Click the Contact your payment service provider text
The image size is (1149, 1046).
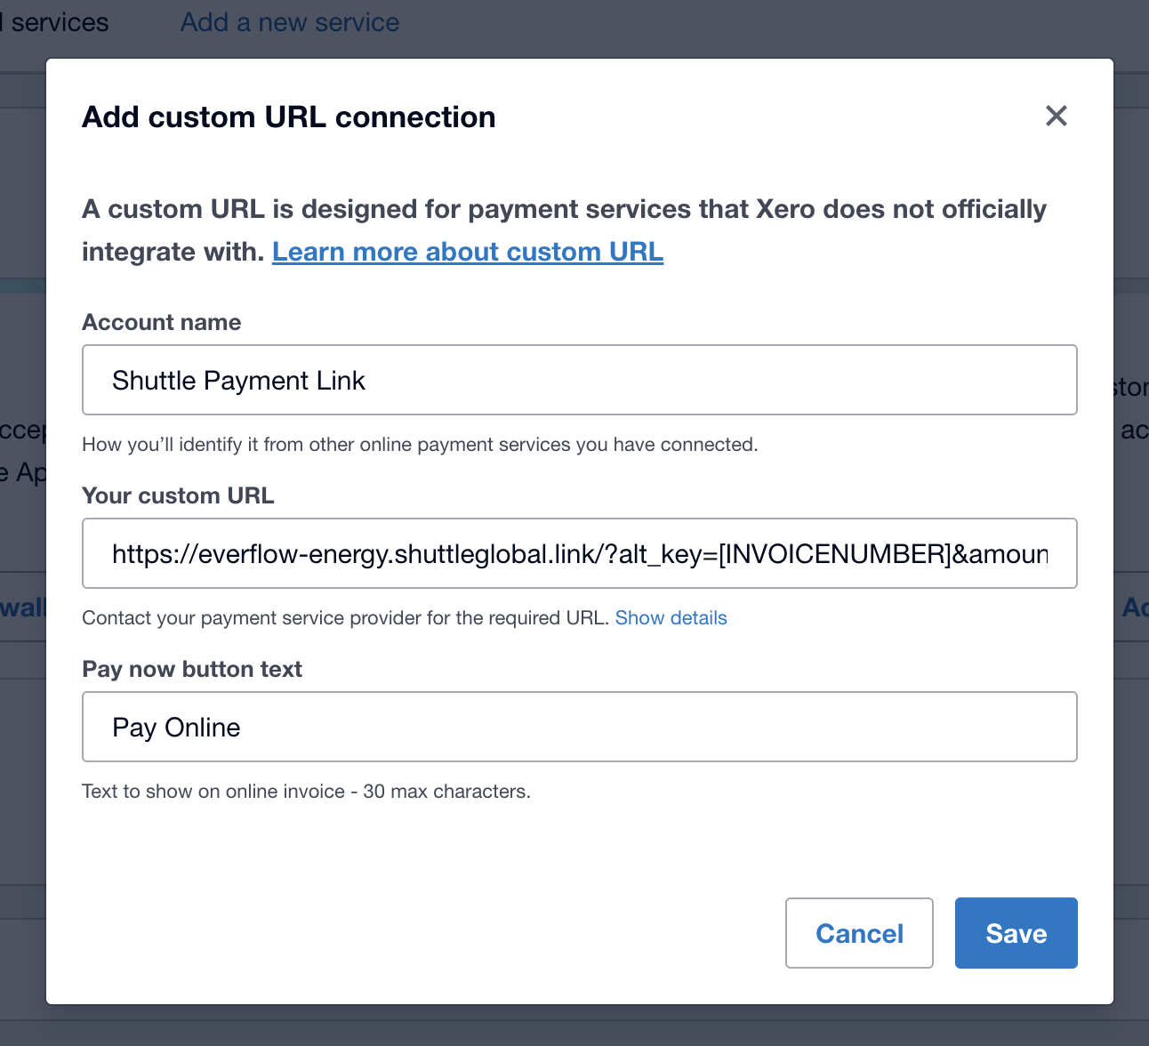pos(345,618)
